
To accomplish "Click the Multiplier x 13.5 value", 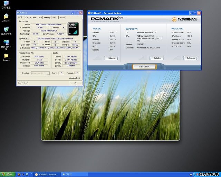I will tap(39, 59).
